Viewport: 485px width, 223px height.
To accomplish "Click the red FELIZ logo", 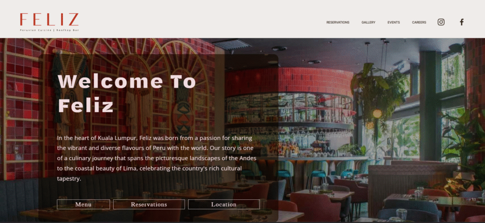I will pos(49,19).
